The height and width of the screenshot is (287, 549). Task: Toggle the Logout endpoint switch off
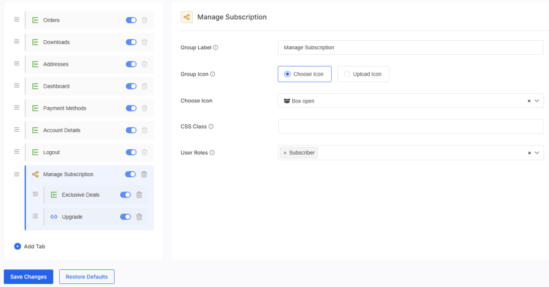[x=131, y=152]
